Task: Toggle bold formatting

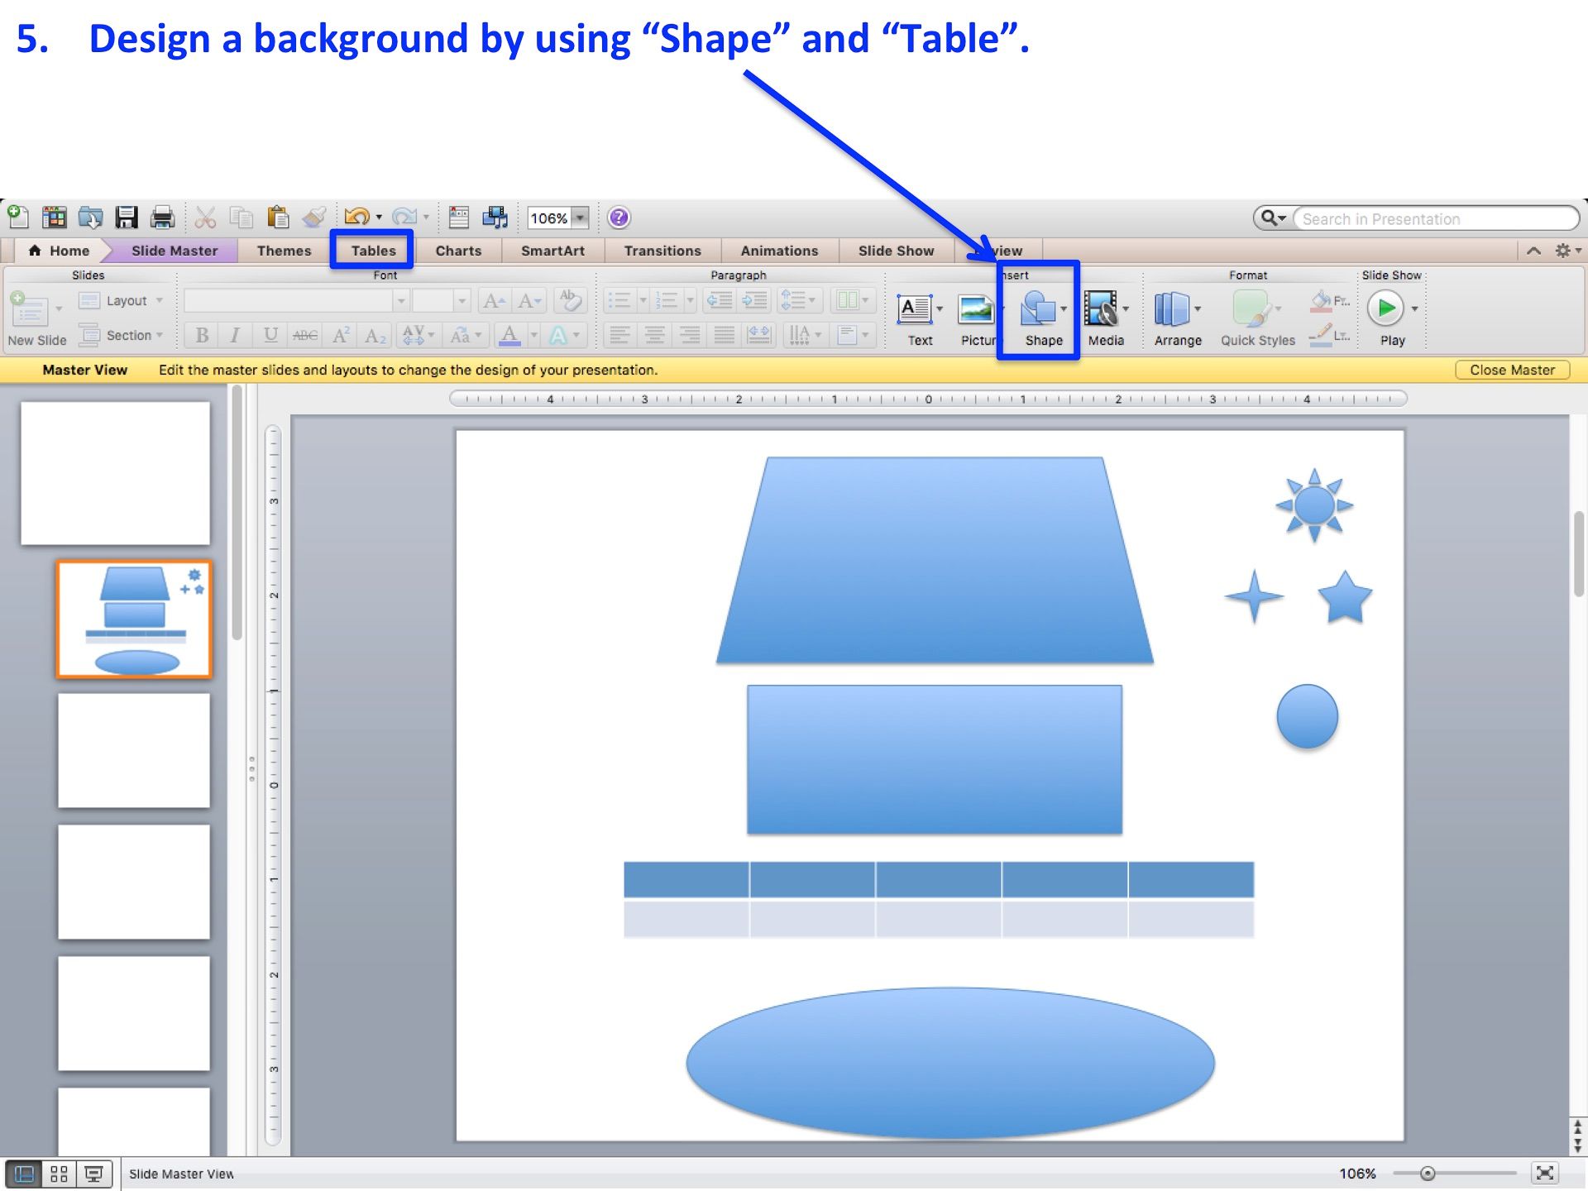Action: 200,334
